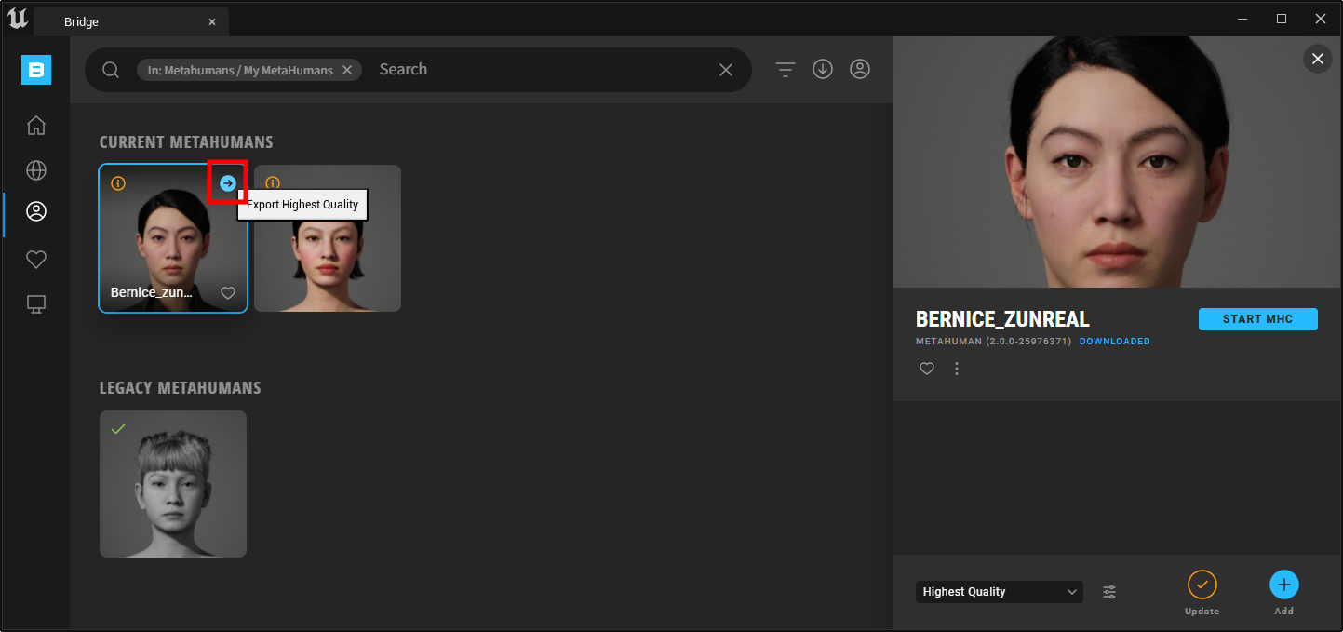Click the BERNICE_ZUNREAL title text
The height and width of the screenshot is (632, 1343).
coord(1002,319)
